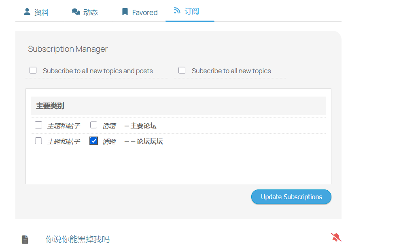401x244 pixels.
Task: Click the 论坛坛坛 forum name
Action: click(150, 141)
